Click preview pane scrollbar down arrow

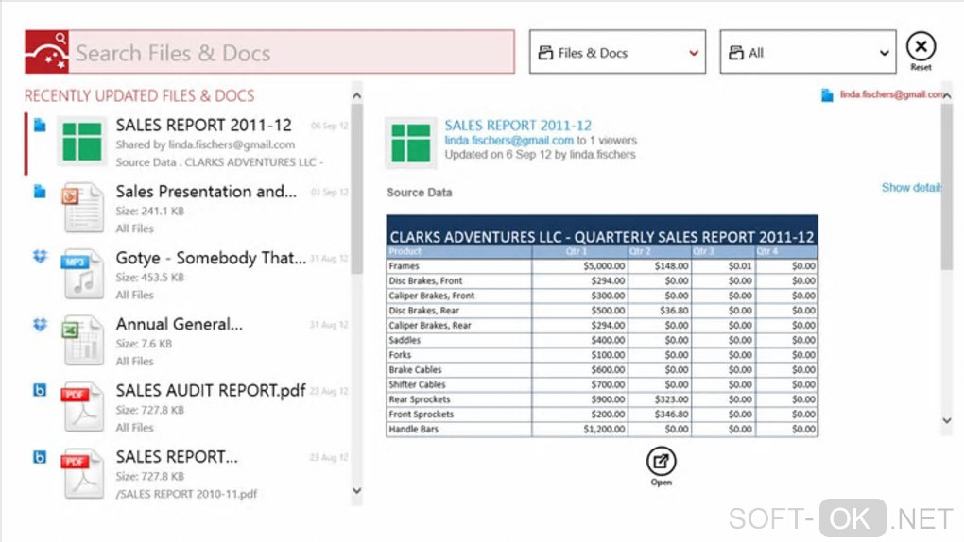(x=947, y=421)
